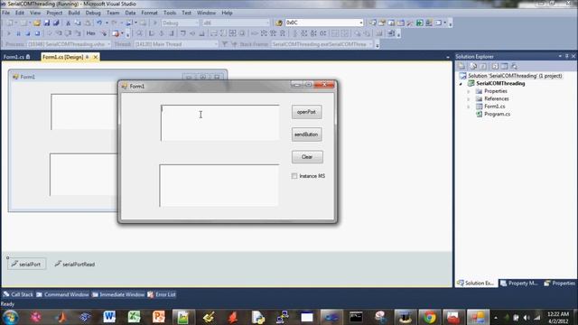Click the New Project toolbar icon

coord(10,23)
